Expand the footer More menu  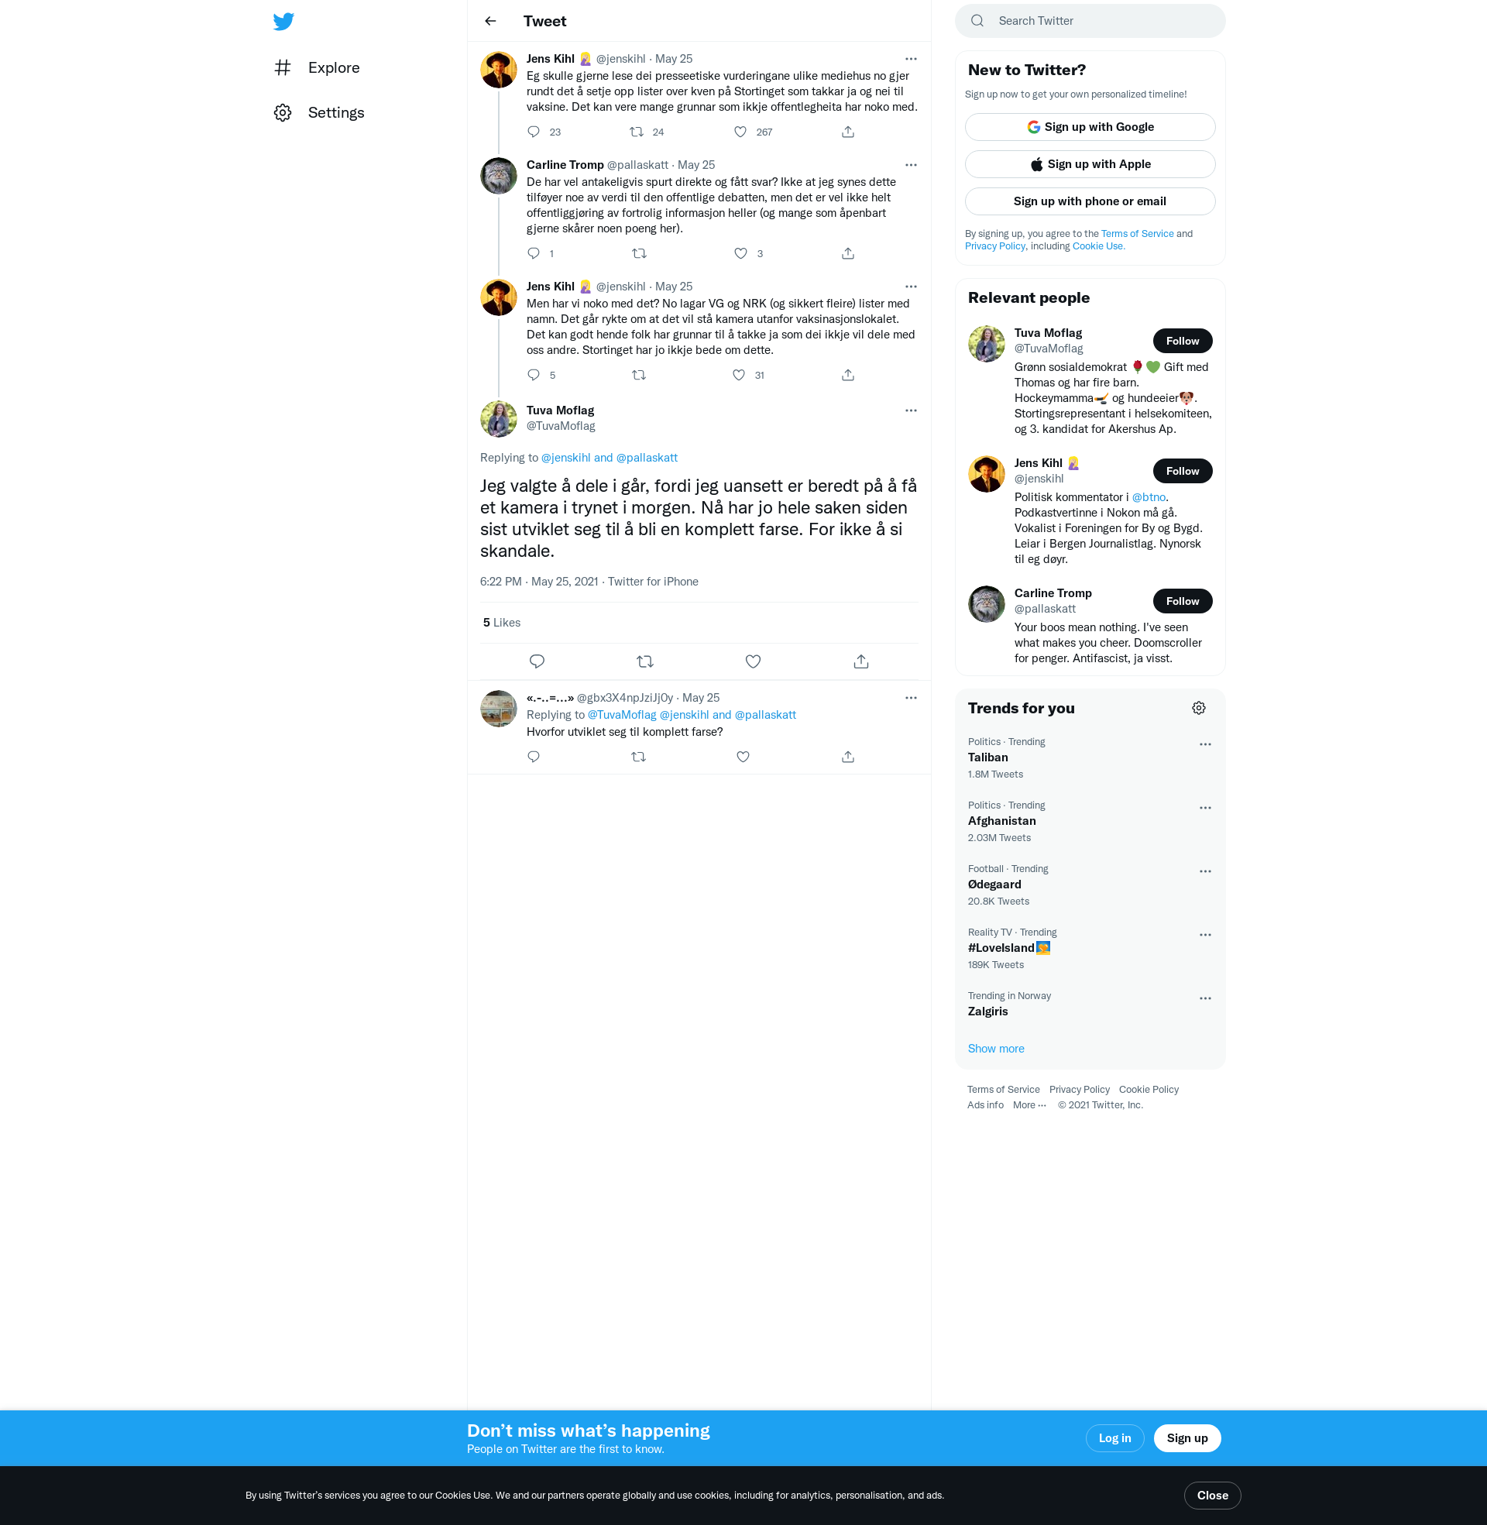1029,1105
